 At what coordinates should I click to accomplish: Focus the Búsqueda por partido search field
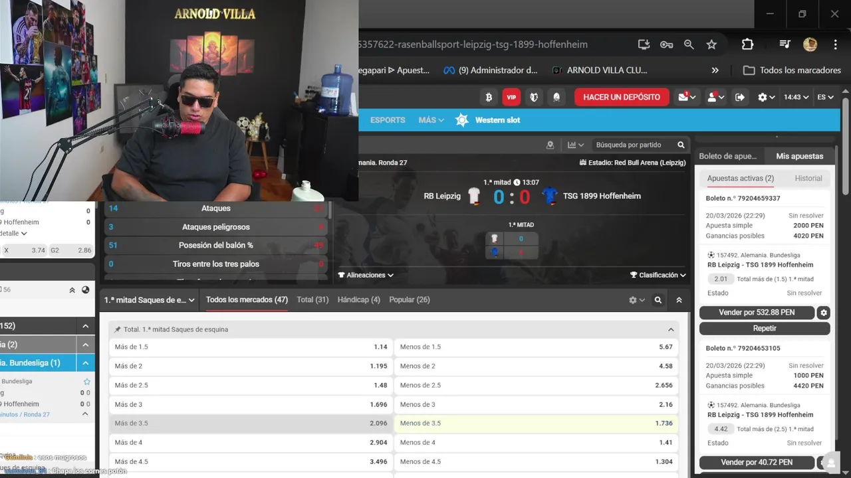632,145
